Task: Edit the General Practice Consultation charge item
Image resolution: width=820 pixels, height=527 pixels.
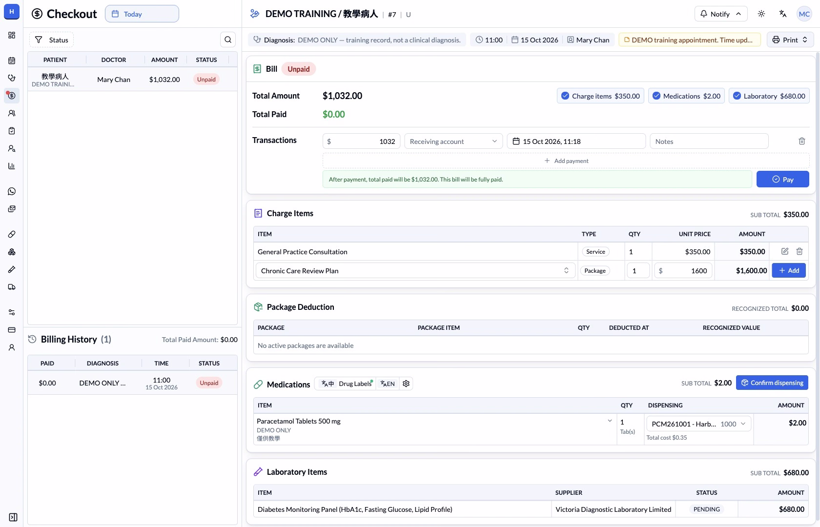Action: pyautogui.click(x=785, y=251)
